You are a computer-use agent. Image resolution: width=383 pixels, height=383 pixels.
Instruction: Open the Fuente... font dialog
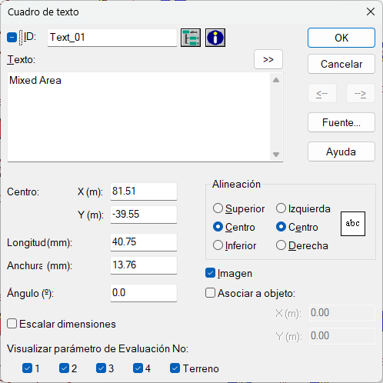341,122
